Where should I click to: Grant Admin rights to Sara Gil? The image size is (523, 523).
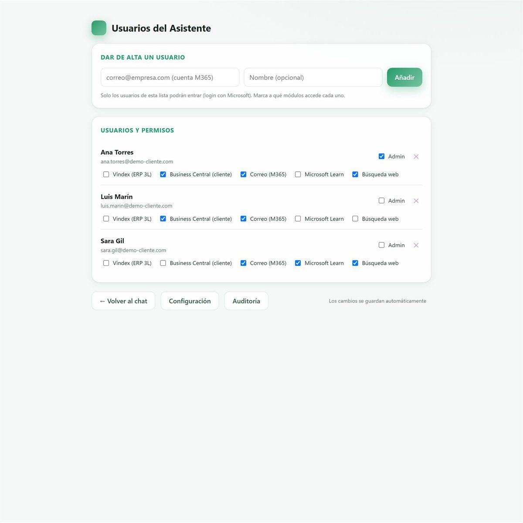381,245
